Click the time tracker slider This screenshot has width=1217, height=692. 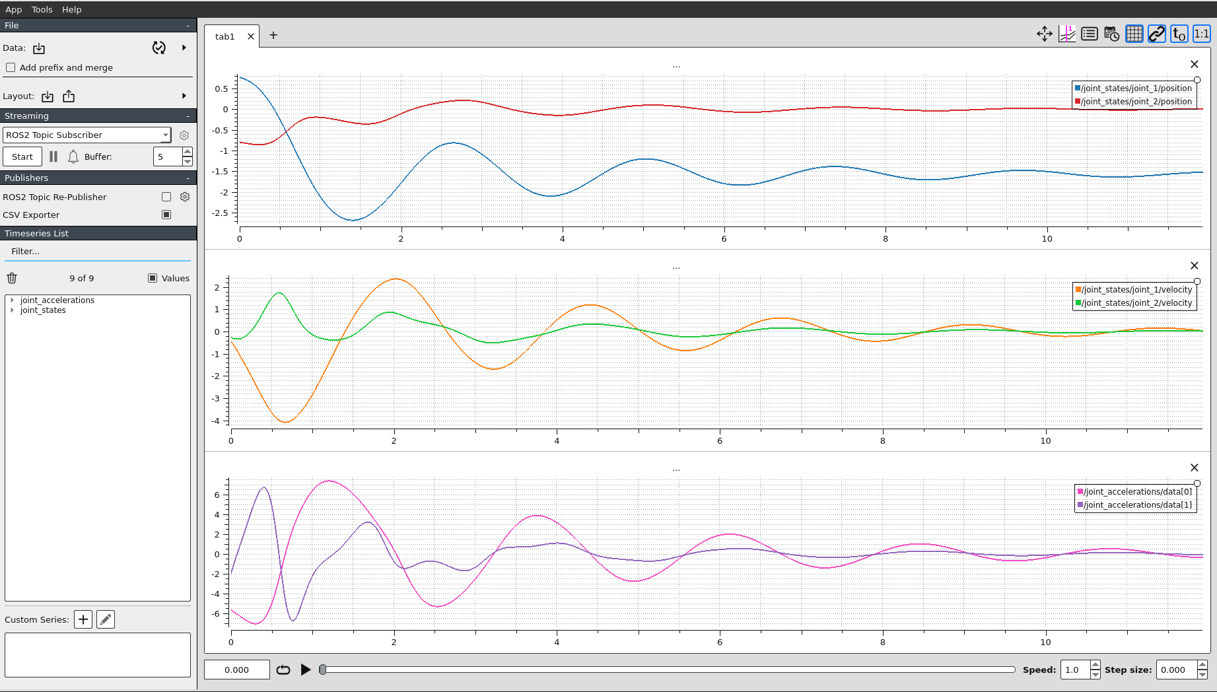pyautogui.click(x=668, y=670)
